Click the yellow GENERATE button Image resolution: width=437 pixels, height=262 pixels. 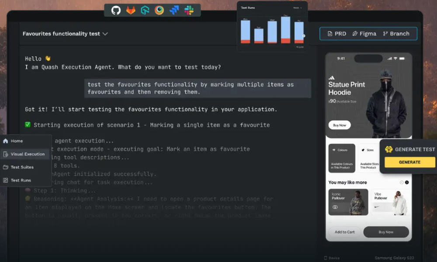(409, 162)
